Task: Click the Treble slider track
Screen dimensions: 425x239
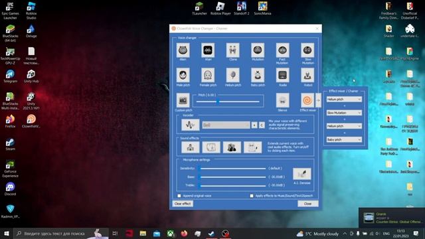Action: (x=232, y=186)
